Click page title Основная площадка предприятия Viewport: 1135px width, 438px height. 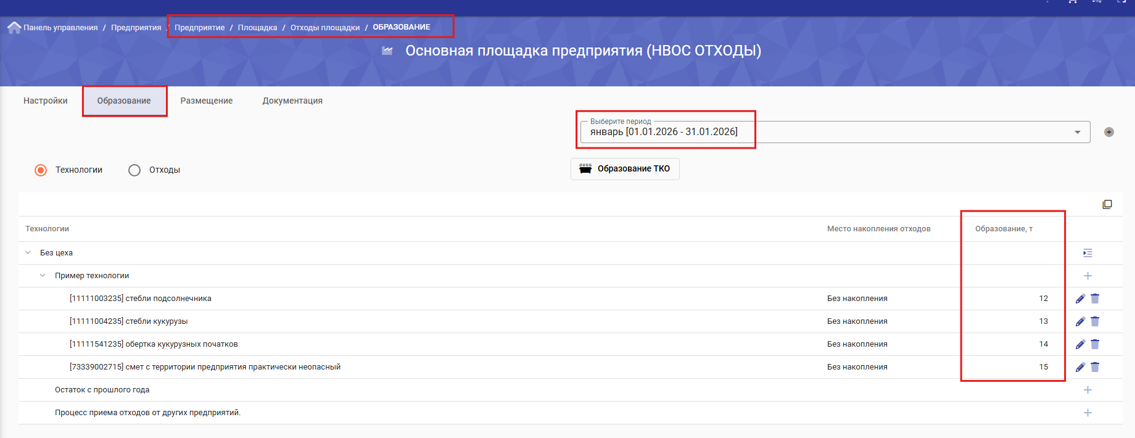click(583, 51)
